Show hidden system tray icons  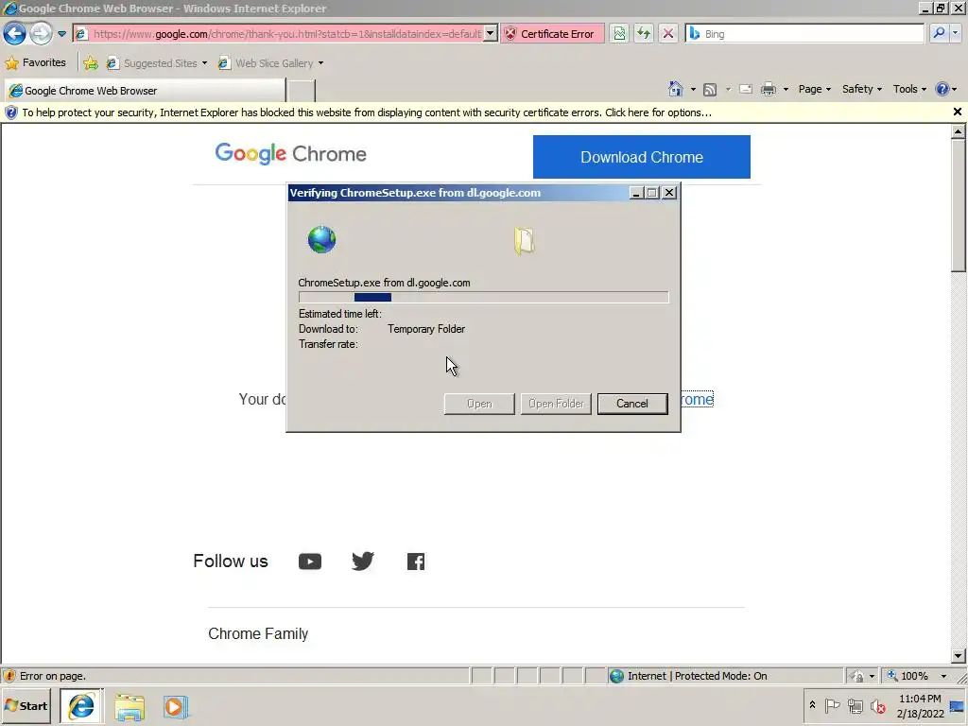point(812,705)
